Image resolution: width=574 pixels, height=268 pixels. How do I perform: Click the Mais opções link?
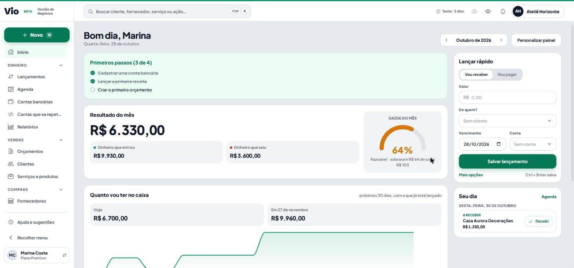pyautogui.click(x=471, y=175)
